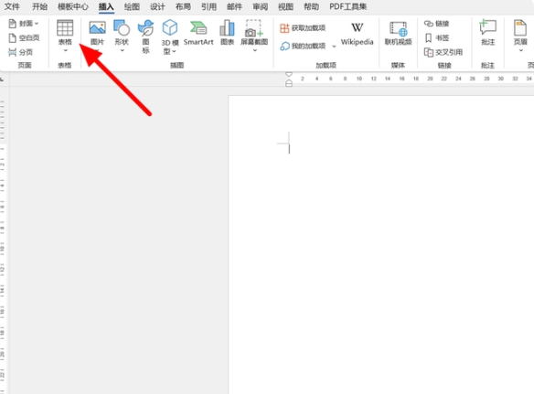Open the 布局 layout tab
Viewport: 534px width, 394px height.
183,6
